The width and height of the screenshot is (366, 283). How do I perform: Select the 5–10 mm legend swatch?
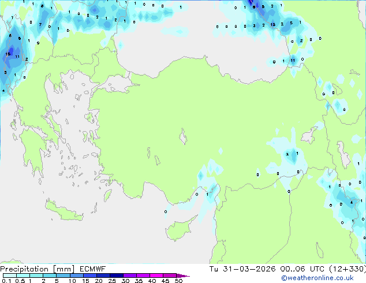tap(63, 275)
